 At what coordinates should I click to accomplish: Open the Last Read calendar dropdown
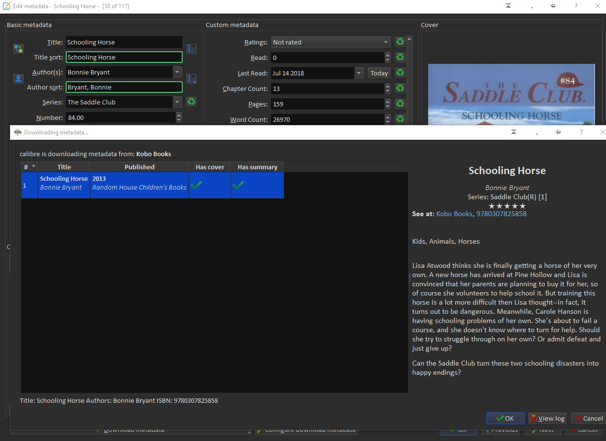point(359,73)
